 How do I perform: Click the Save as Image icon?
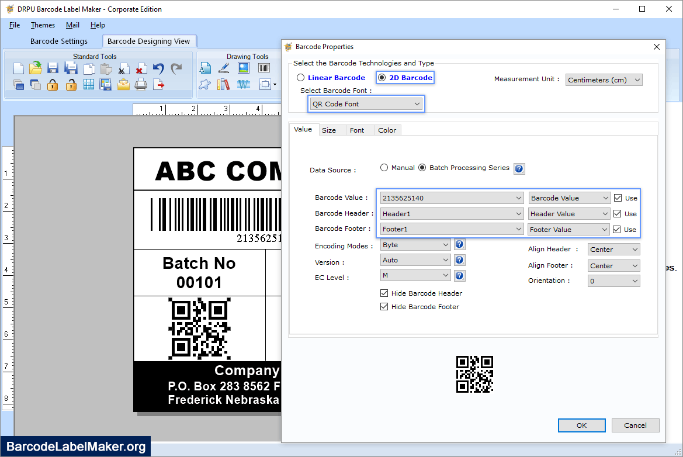click(x=105, y=85)
